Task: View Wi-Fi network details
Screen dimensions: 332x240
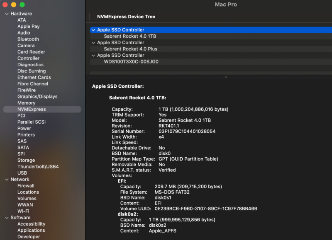Action: click(x=23, y=211)
